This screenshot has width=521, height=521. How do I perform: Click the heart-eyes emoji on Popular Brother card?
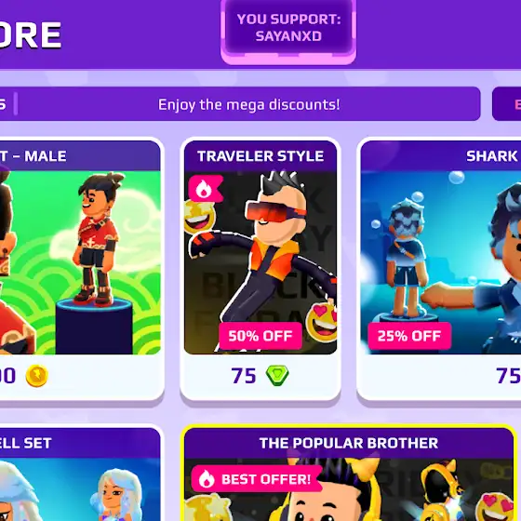495,507
